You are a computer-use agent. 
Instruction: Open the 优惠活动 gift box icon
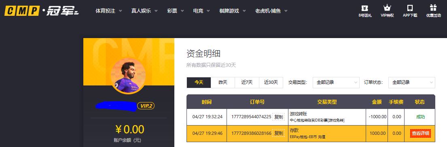(433, 8)
